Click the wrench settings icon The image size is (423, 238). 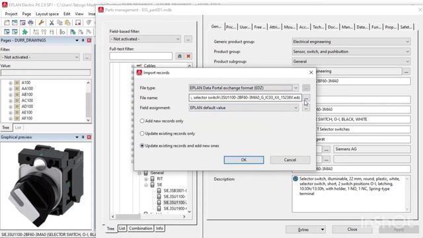[41, 22]
